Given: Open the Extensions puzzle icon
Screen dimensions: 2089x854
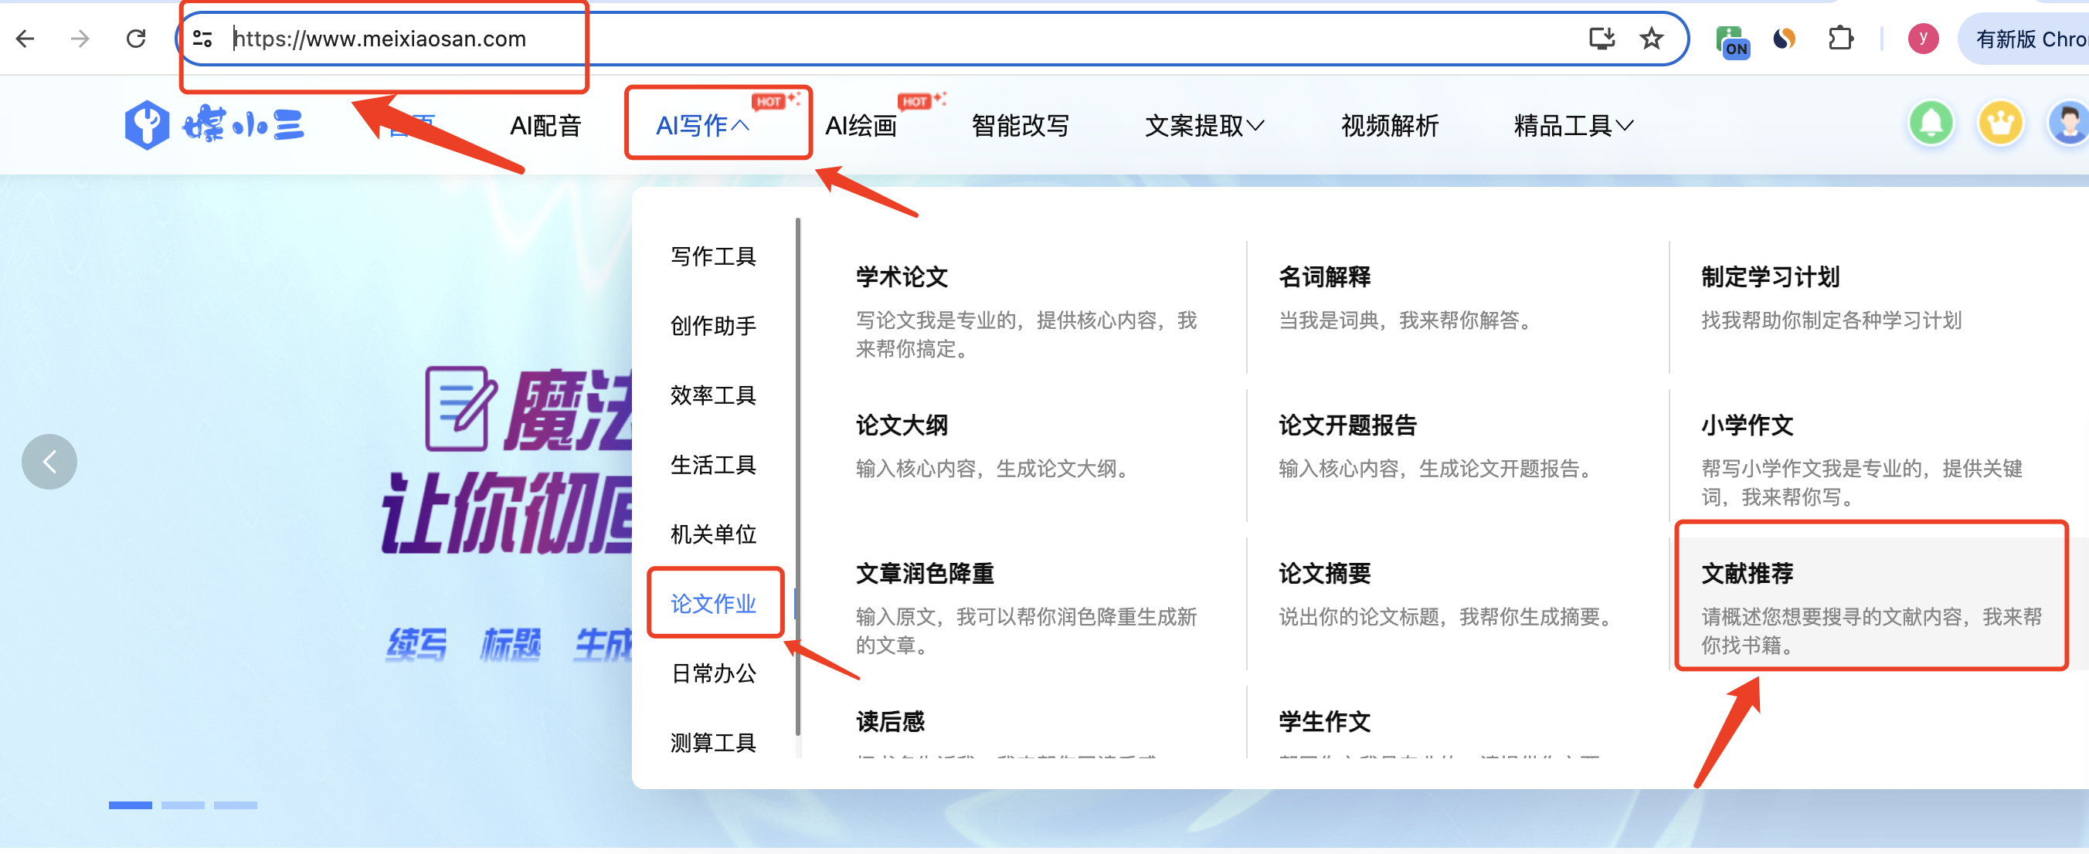Looking at the screenshot, I should pyautogui.click(x=1840, y=38).
